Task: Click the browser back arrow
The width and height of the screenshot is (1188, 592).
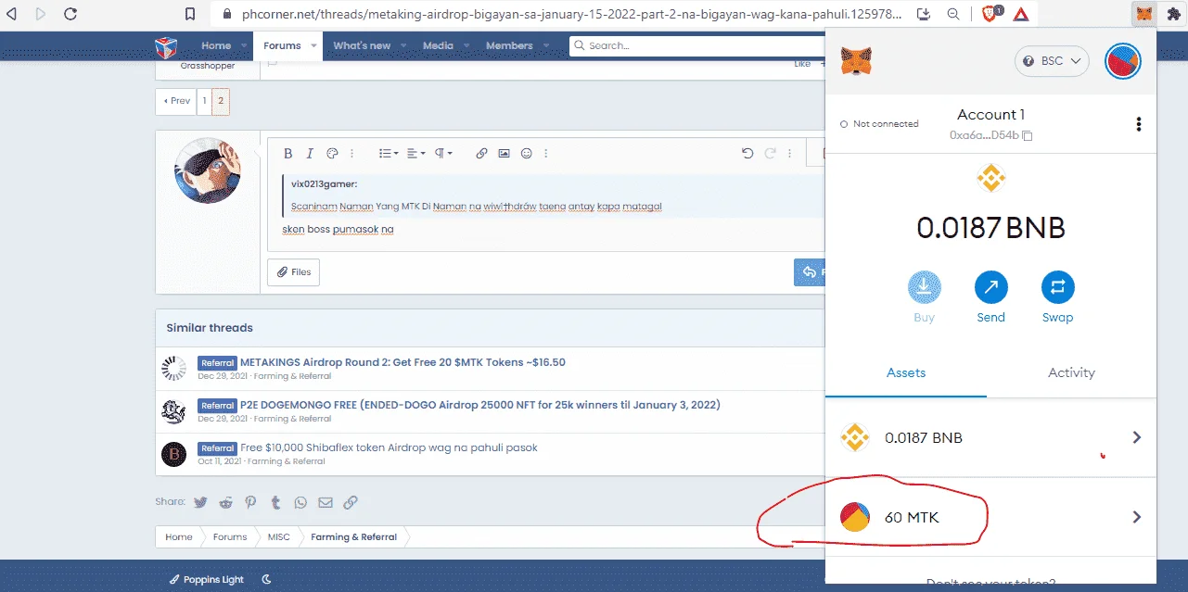Action: pos(12,14)
